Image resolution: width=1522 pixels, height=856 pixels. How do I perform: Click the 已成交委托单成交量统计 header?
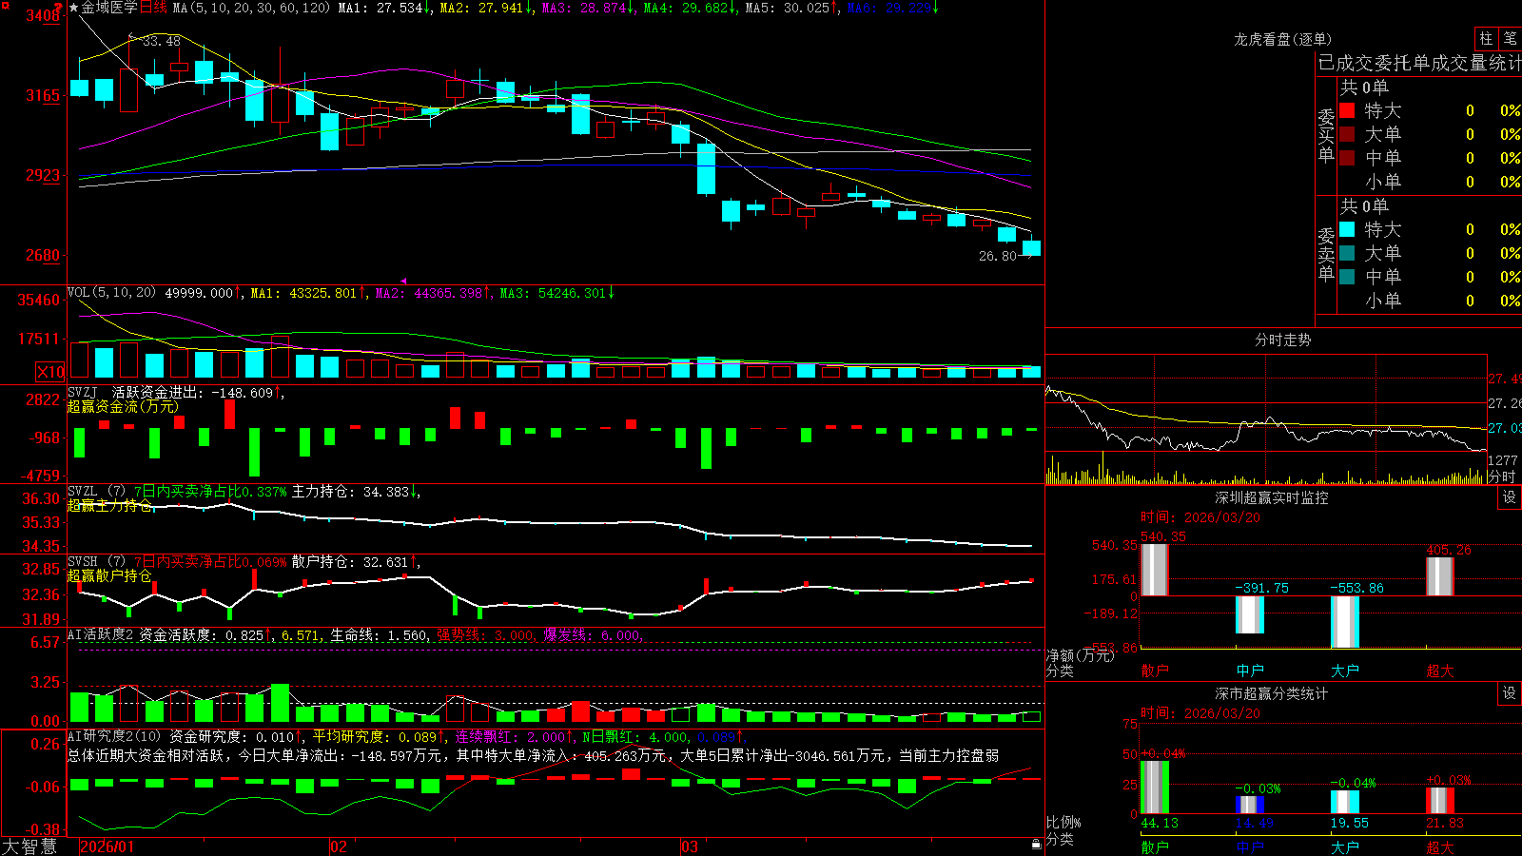[x=1419, y=63]
